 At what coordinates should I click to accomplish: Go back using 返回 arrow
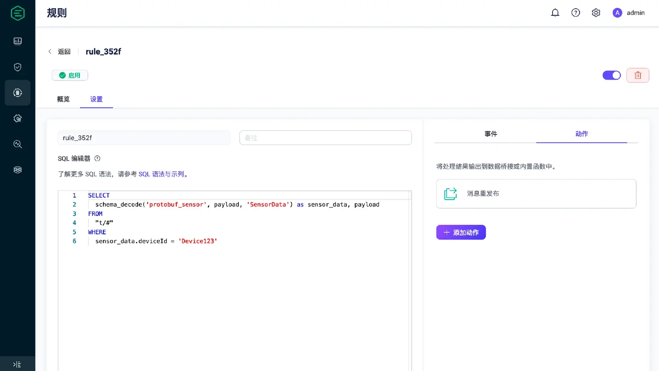[59, 51]
